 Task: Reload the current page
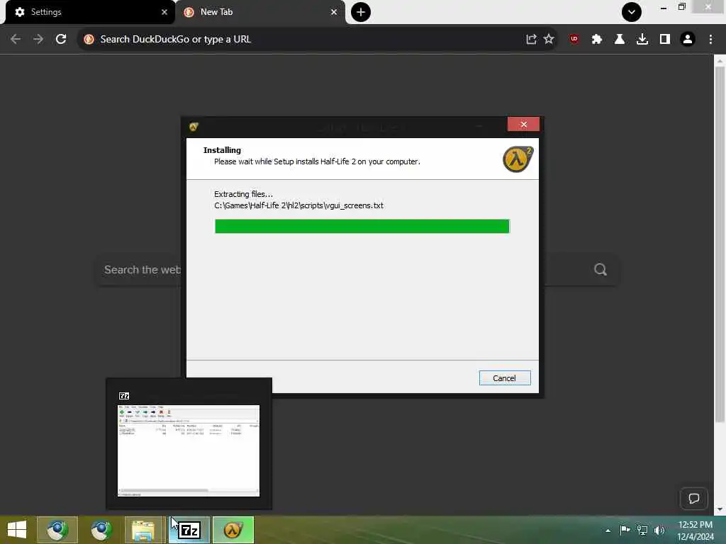[61, 40]
